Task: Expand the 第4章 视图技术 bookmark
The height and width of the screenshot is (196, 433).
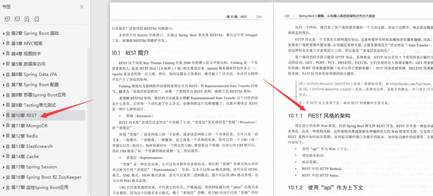Action: click(3, 54)
